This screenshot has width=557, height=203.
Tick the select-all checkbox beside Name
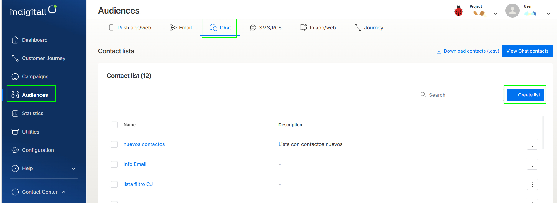[x=114, y=125]
